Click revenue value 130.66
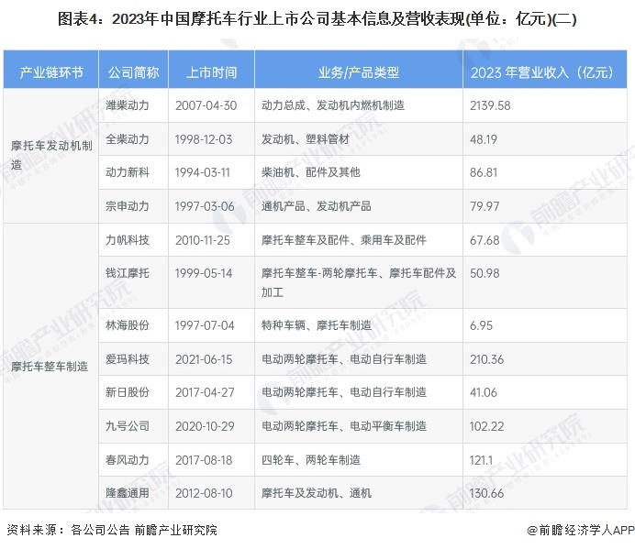635x549 pixels. coord(486,493)
